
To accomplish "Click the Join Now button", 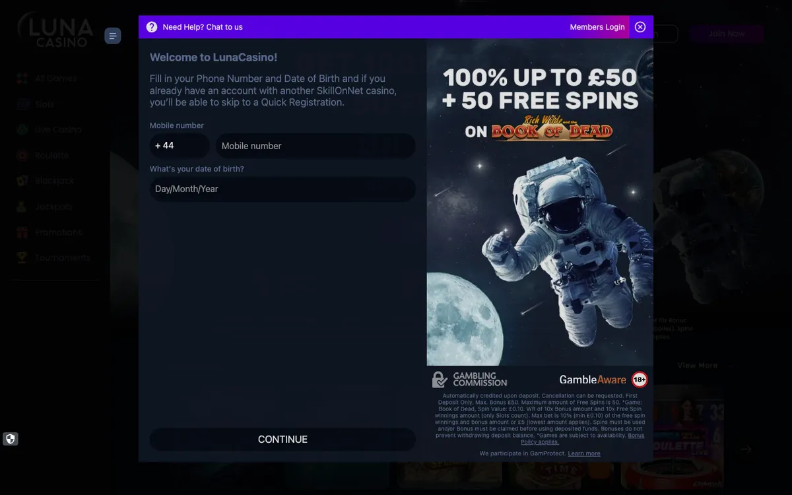I will pyautogui.click(x=727, y=34).
